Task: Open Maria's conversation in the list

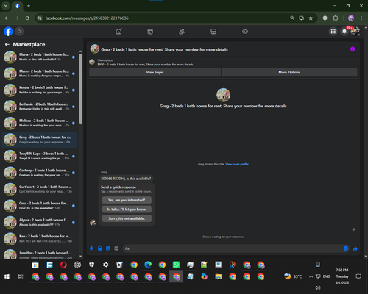Action: 39,57
